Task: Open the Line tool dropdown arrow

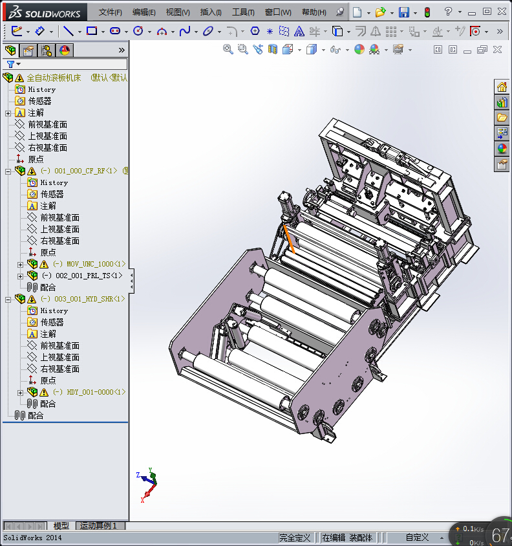Action: point(80,32)
